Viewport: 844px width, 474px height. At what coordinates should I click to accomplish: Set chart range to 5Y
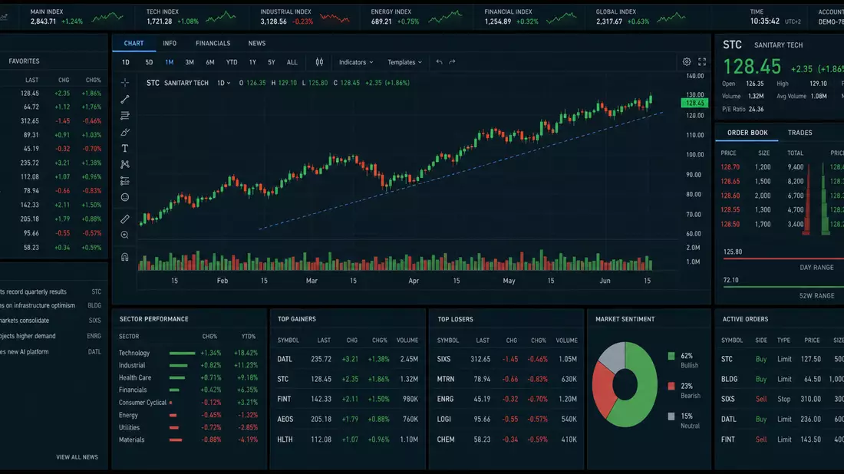[x=272, y=62]
